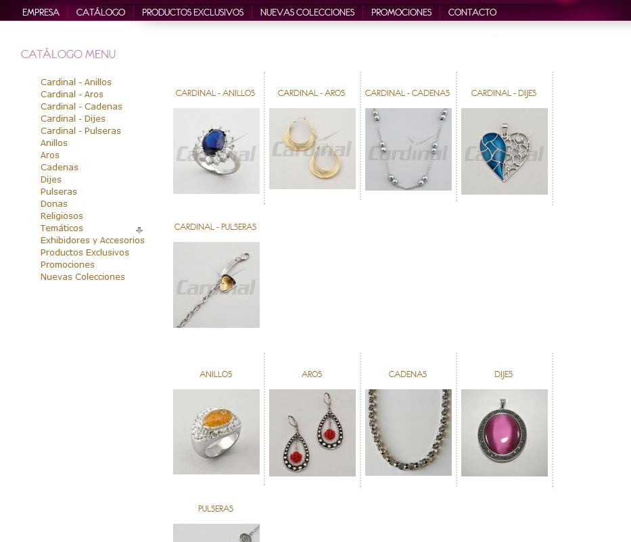Expand the Temáticos submenu arrow
The height and width of the screenshot is (542, 631).
139,230
